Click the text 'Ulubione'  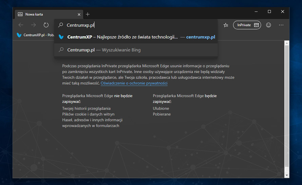click(161, 108)
